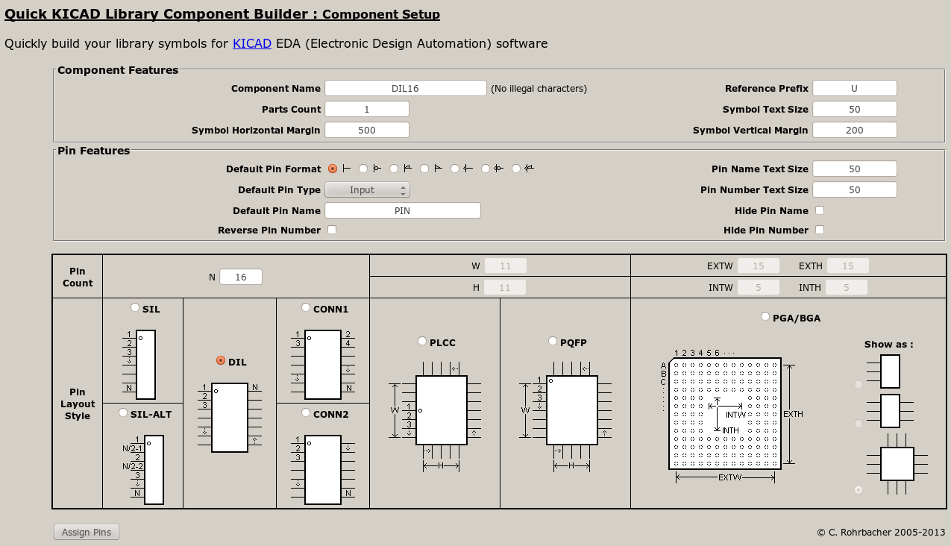Select the inverted bubble pin format option
951x546 pixels.
click(x=363, y=169)
